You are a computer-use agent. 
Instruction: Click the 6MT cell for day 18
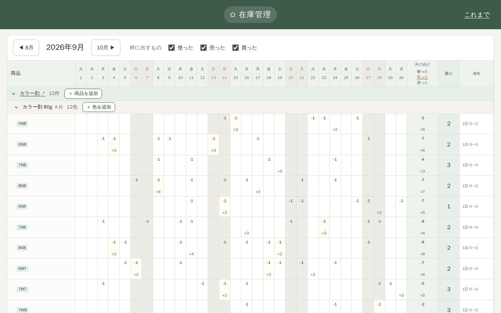coord(269,268)
